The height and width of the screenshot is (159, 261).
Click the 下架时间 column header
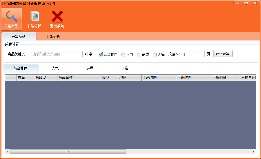click(193, 77)
